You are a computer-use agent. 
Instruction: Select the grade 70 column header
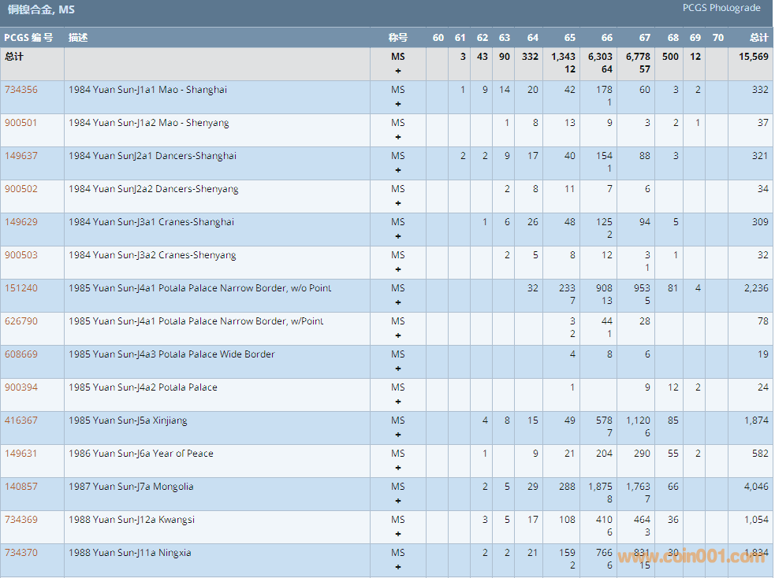tap(717, 38)
